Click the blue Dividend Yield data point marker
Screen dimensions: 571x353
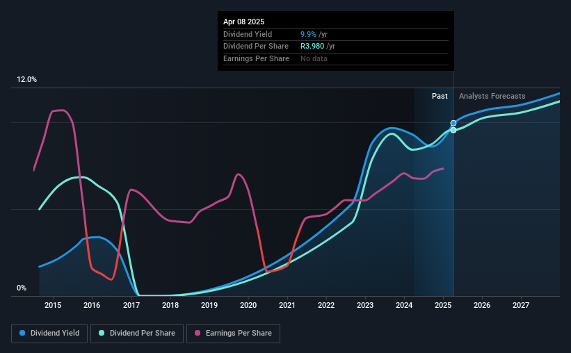pyautogui.click(x=453, y=124)
